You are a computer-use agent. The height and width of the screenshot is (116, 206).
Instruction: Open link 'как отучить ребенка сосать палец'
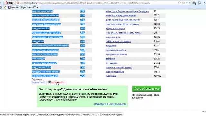[123, 33]
